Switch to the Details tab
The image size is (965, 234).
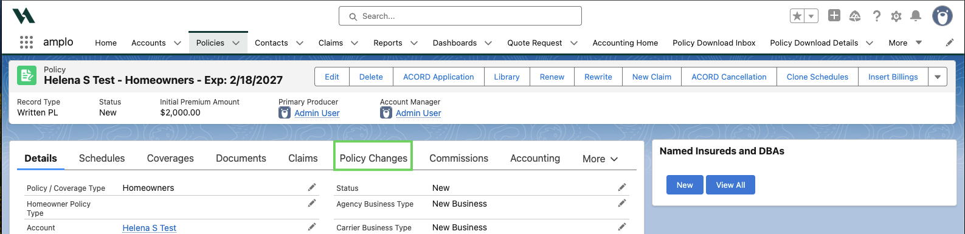[41, 158]
